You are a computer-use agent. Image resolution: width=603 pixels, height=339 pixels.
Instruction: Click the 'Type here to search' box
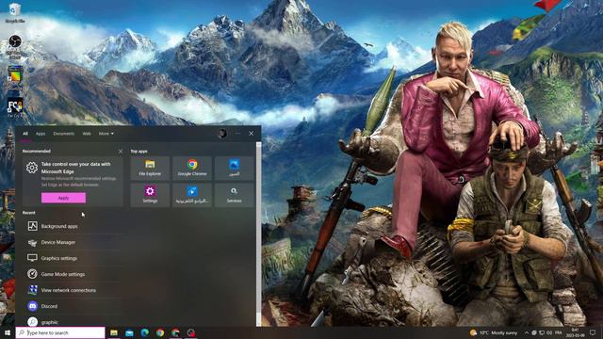tap(60, 332)
